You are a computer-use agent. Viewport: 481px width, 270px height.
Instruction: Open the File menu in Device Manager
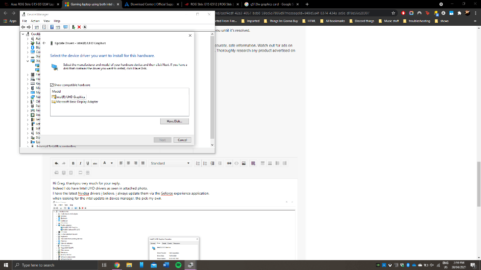click(x=24, y=21)
